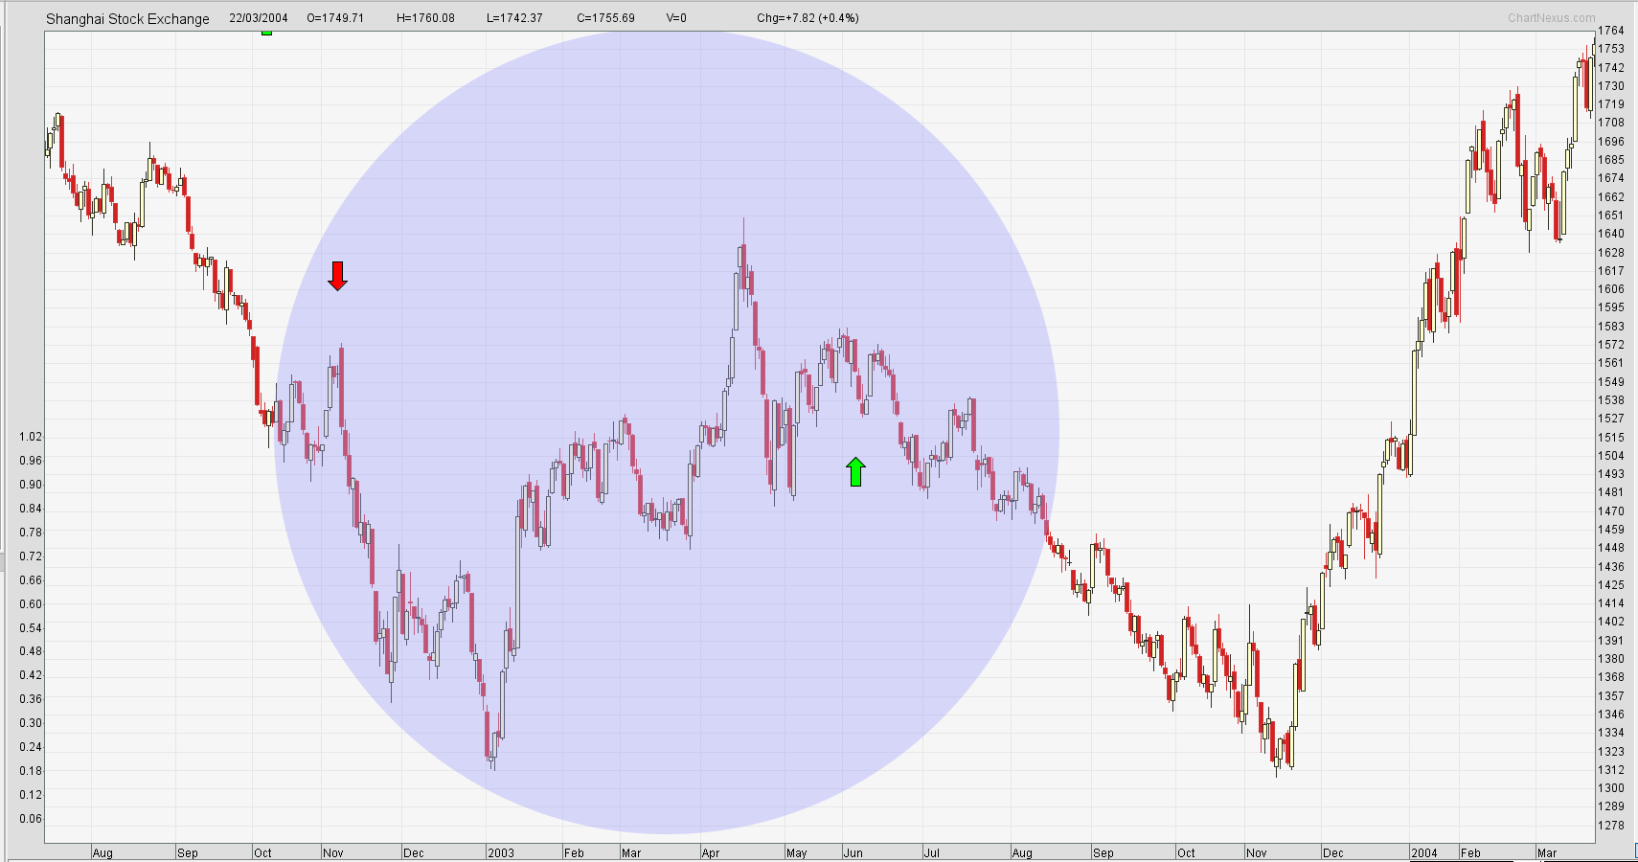Click the high price H=1760.08
Viewport: 1638px width, 862px height.
click(x=425, y=18)
